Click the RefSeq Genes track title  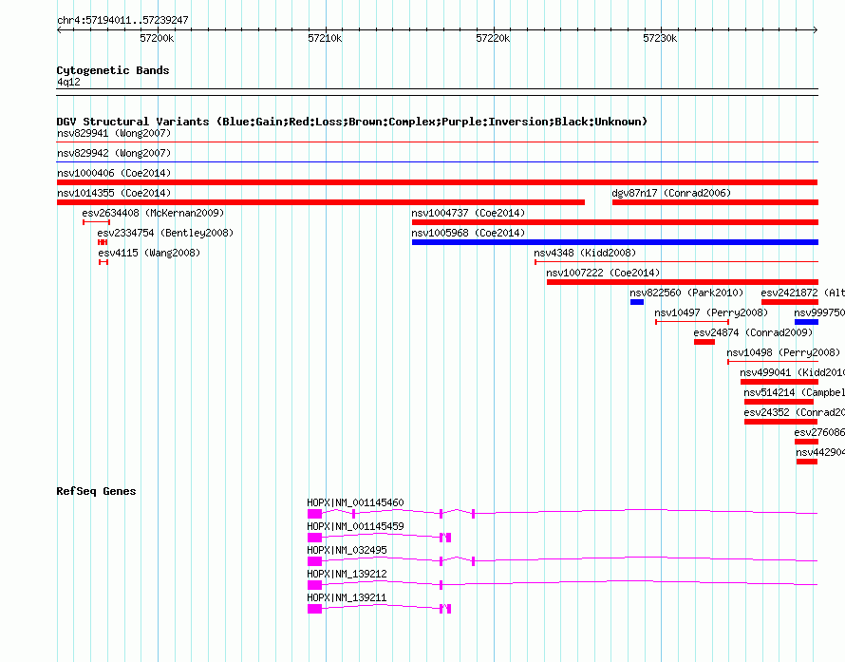(97, 491)
